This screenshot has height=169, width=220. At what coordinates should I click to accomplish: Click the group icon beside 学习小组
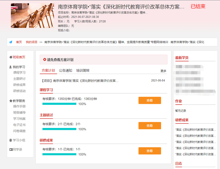(x=11, y=140)
